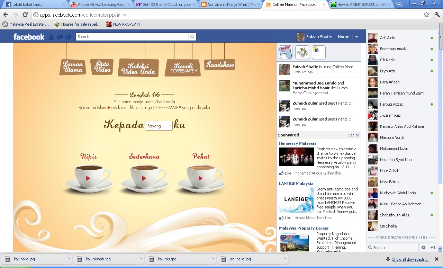Open kak rosnah.jpg download options arrow

(142, 259)
